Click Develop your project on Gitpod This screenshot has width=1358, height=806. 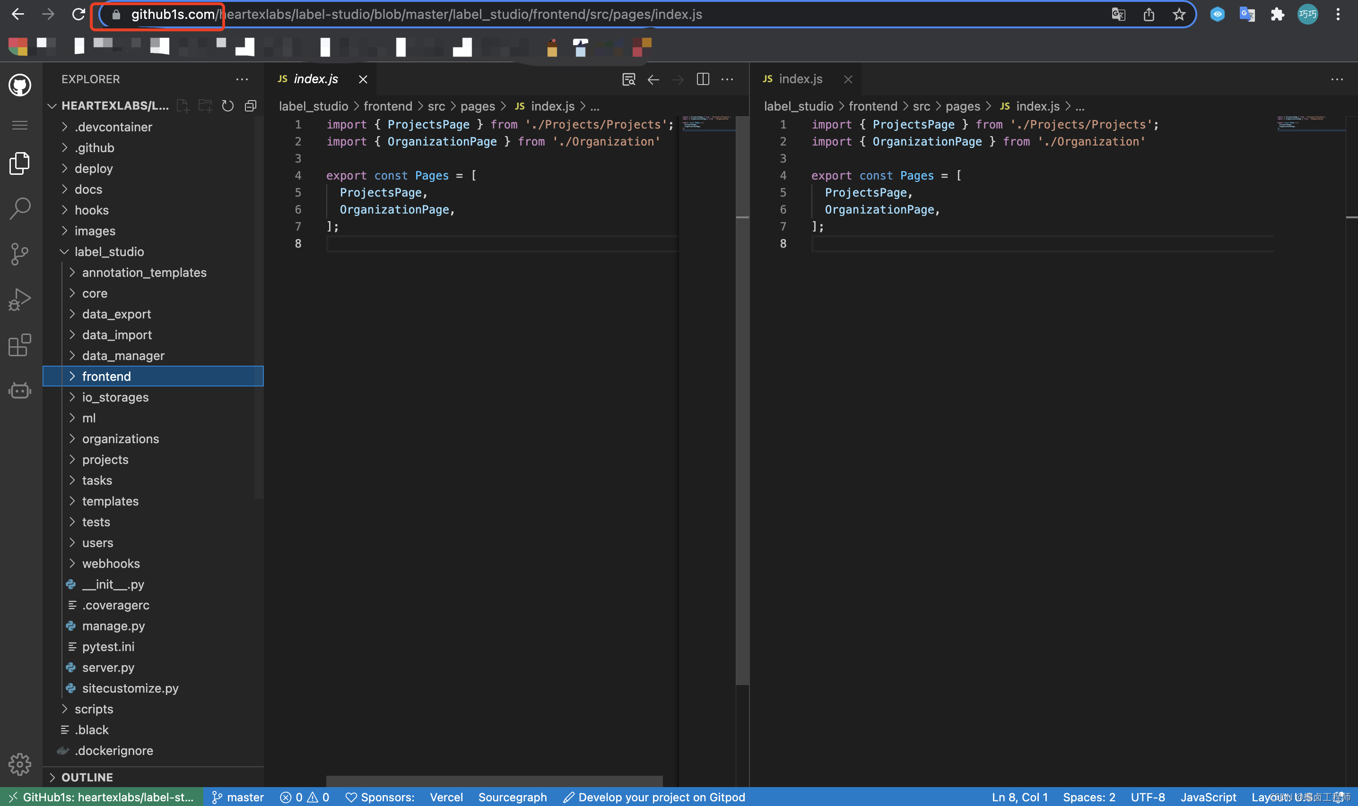click(x=654, y=797)
